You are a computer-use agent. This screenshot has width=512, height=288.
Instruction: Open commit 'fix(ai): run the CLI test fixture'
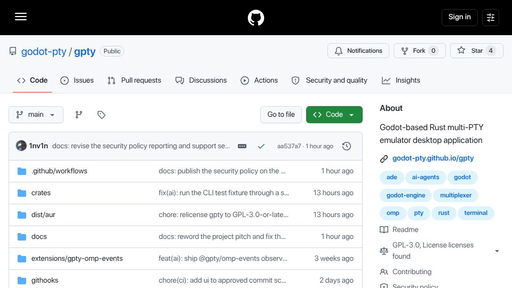pyautogui.click(x=223, y=193)
